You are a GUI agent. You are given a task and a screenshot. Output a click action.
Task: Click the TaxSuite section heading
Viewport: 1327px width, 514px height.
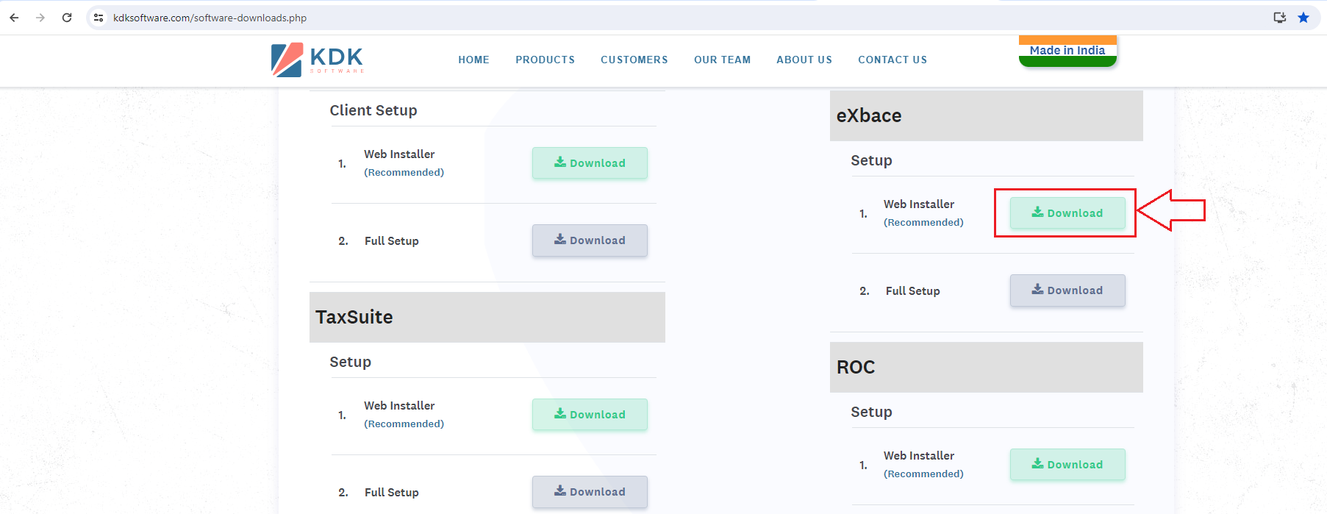(354, 317)
